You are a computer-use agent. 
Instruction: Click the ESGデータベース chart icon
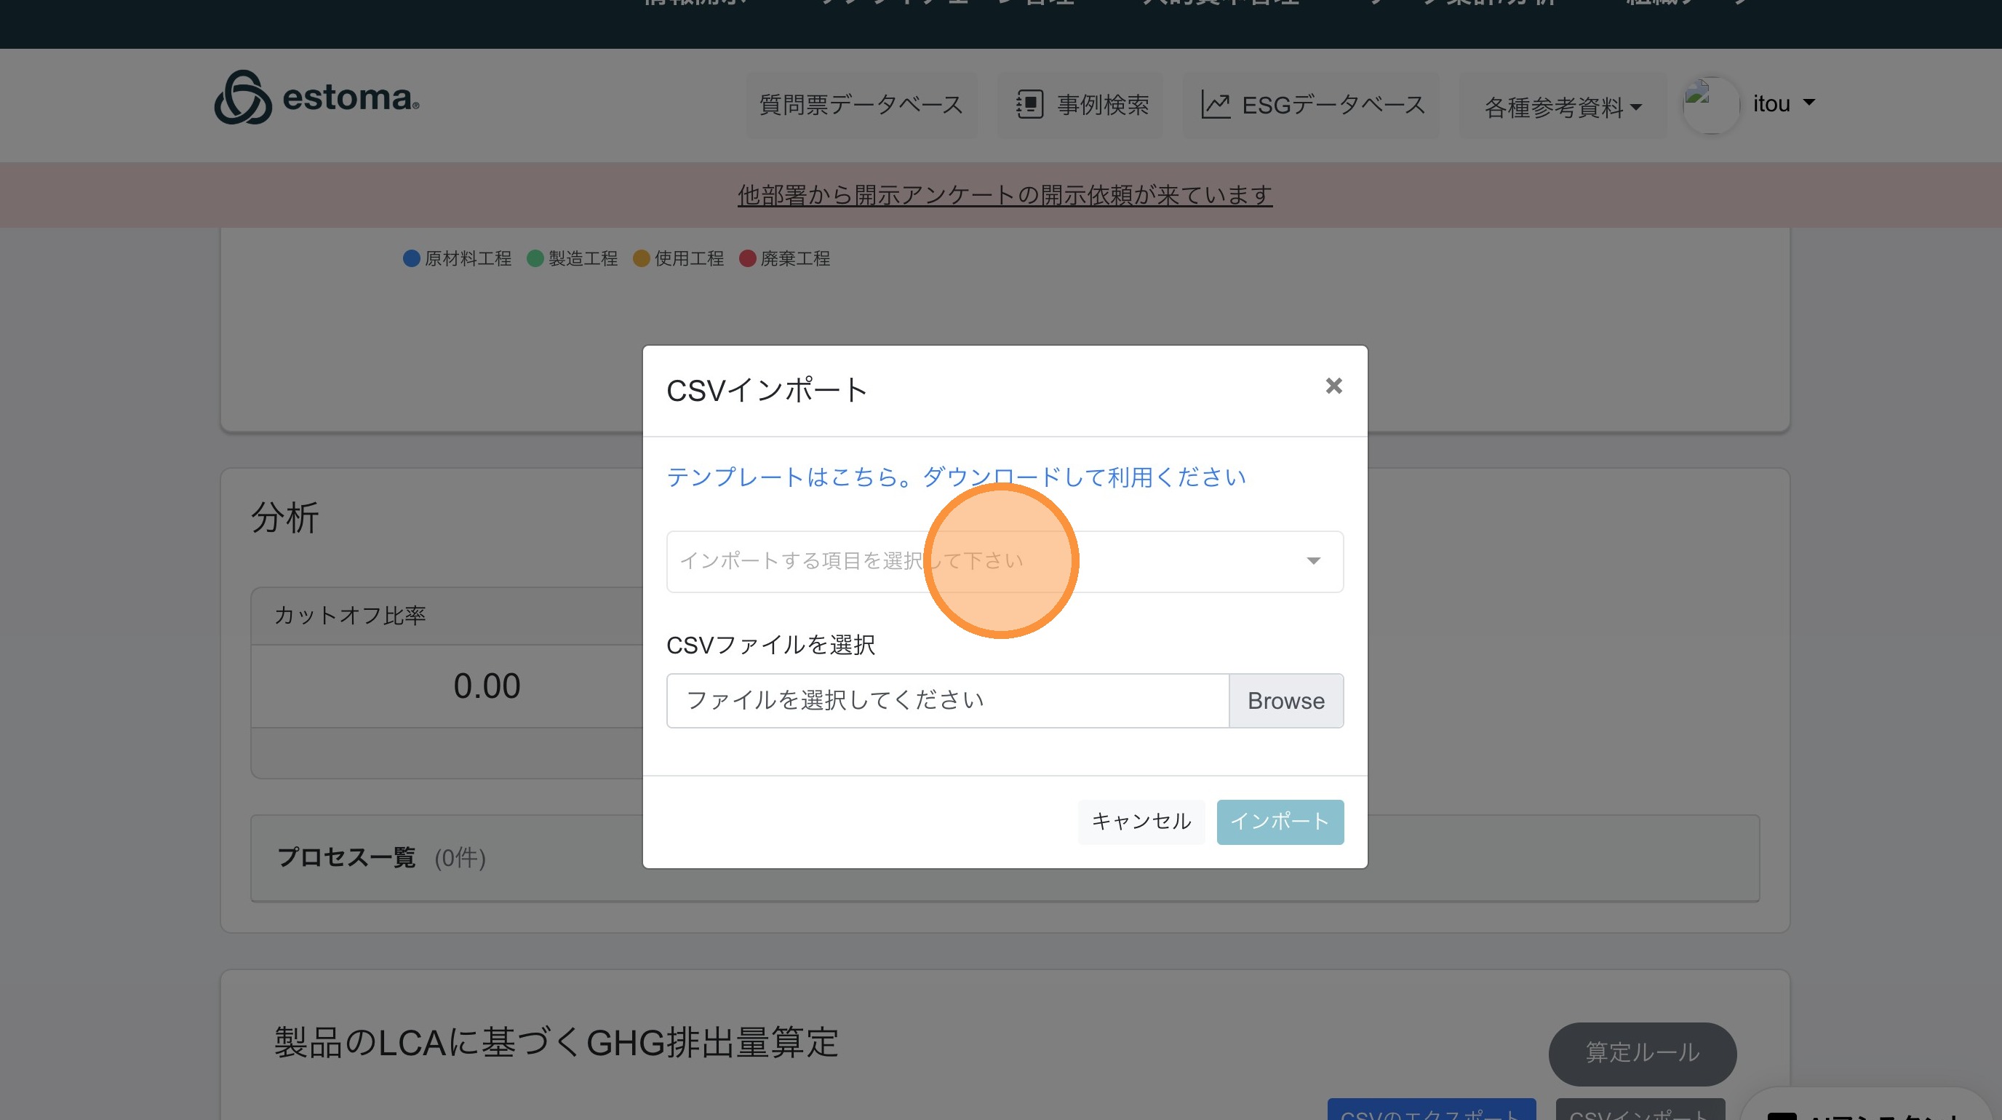[x=1216, y=104]
